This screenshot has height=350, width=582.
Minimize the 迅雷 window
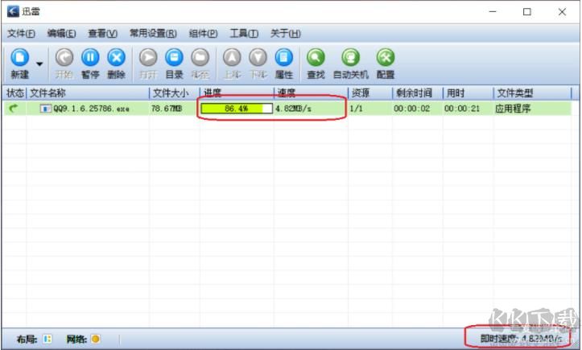click(x=493, y=11)
